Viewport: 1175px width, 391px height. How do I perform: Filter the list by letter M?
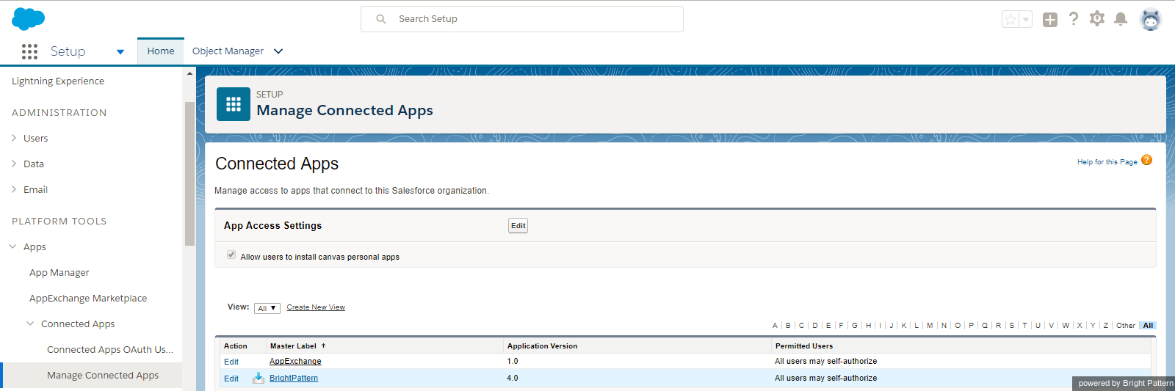click(930, 325)
